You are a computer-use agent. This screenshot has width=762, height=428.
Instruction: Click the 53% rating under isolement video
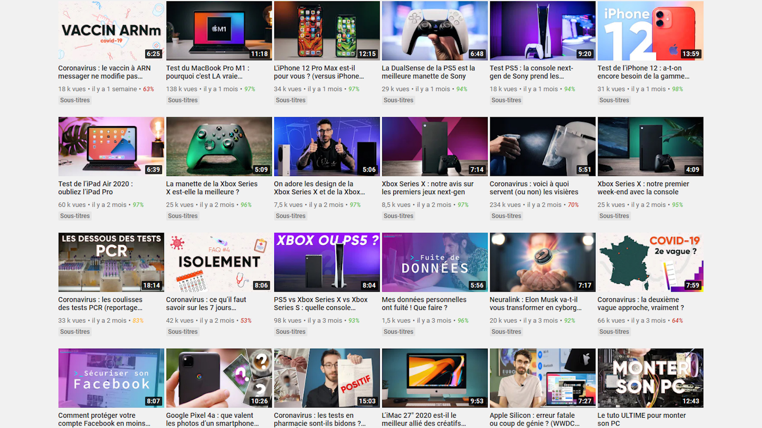pos(246,321)
